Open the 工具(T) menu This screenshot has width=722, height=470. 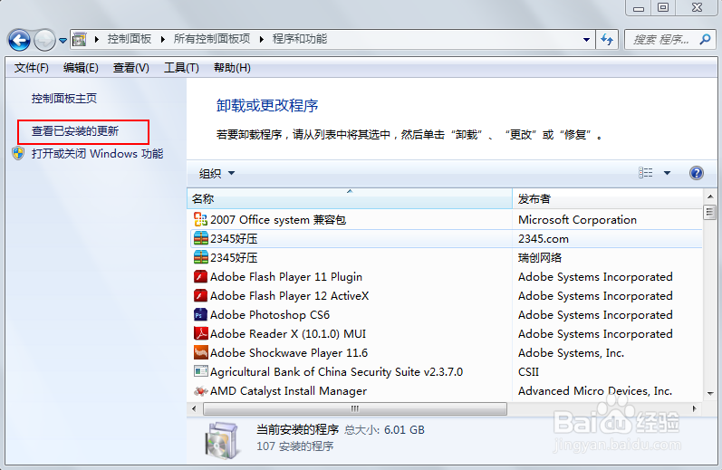click(x=181, y=68)
